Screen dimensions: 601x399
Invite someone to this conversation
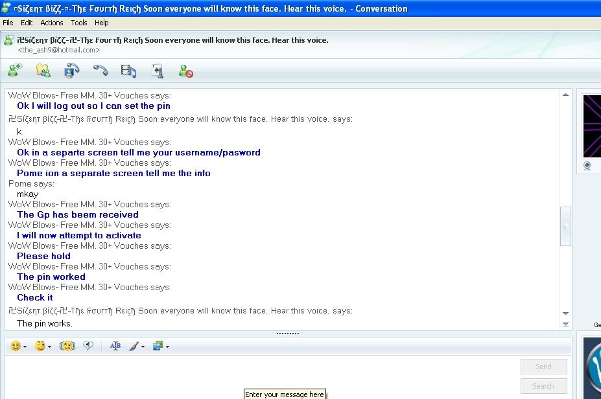(14, 71)
